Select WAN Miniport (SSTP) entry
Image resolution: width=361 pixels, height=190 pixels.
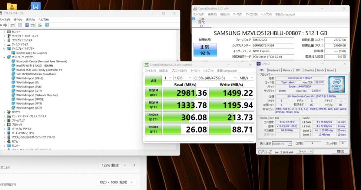pos(29,108)
